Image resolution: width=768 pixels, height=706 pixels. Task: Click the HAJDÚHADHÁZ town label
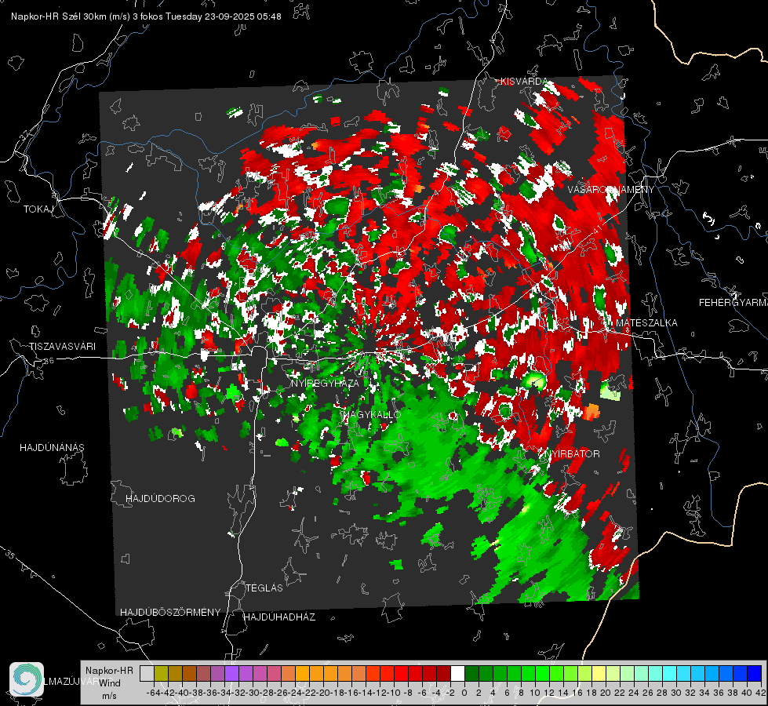[x=279, y=617]
